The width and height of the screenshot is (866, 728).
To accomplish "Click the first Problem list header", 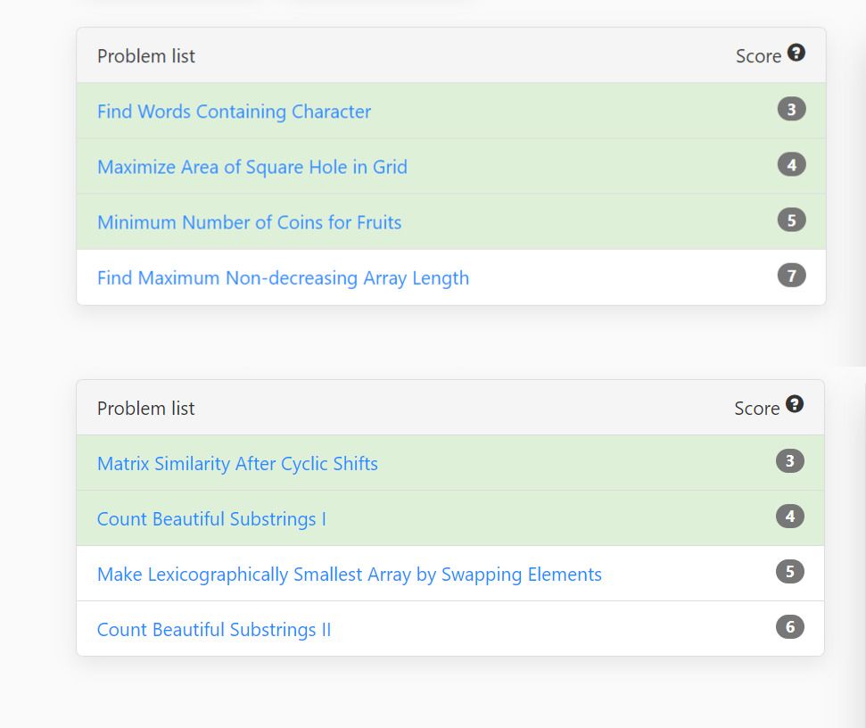I will (146, 56).
